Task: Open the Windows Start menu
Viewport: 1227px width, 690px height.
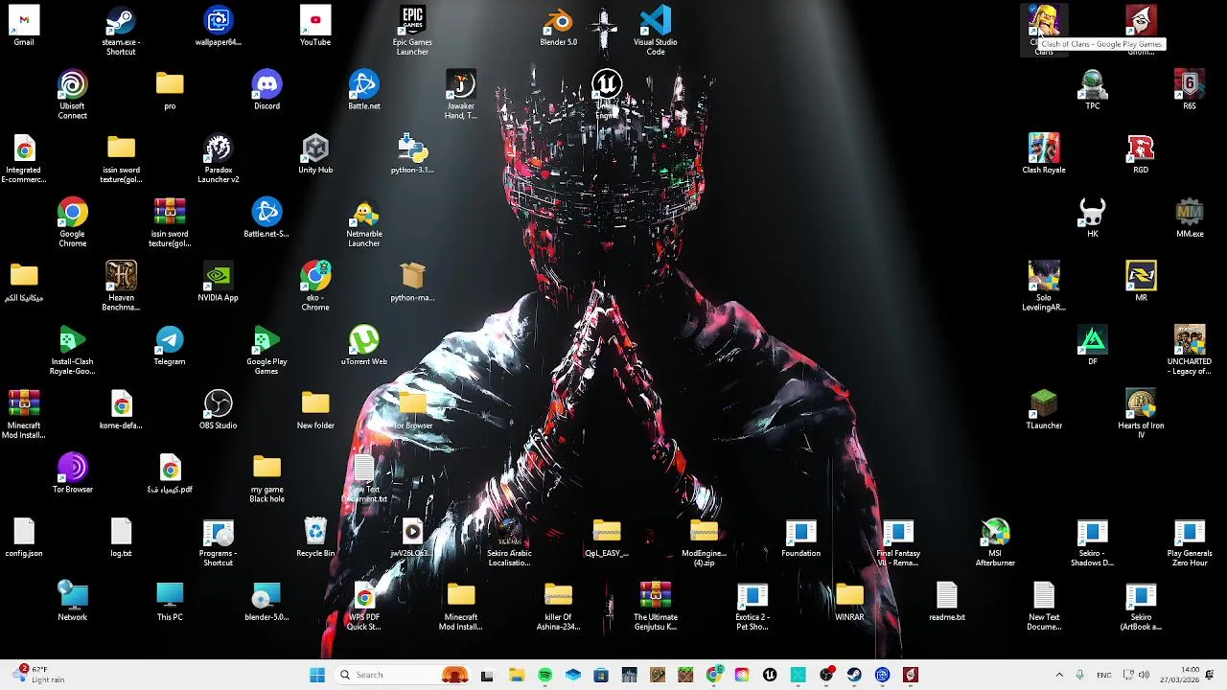Action: (317, 675)
